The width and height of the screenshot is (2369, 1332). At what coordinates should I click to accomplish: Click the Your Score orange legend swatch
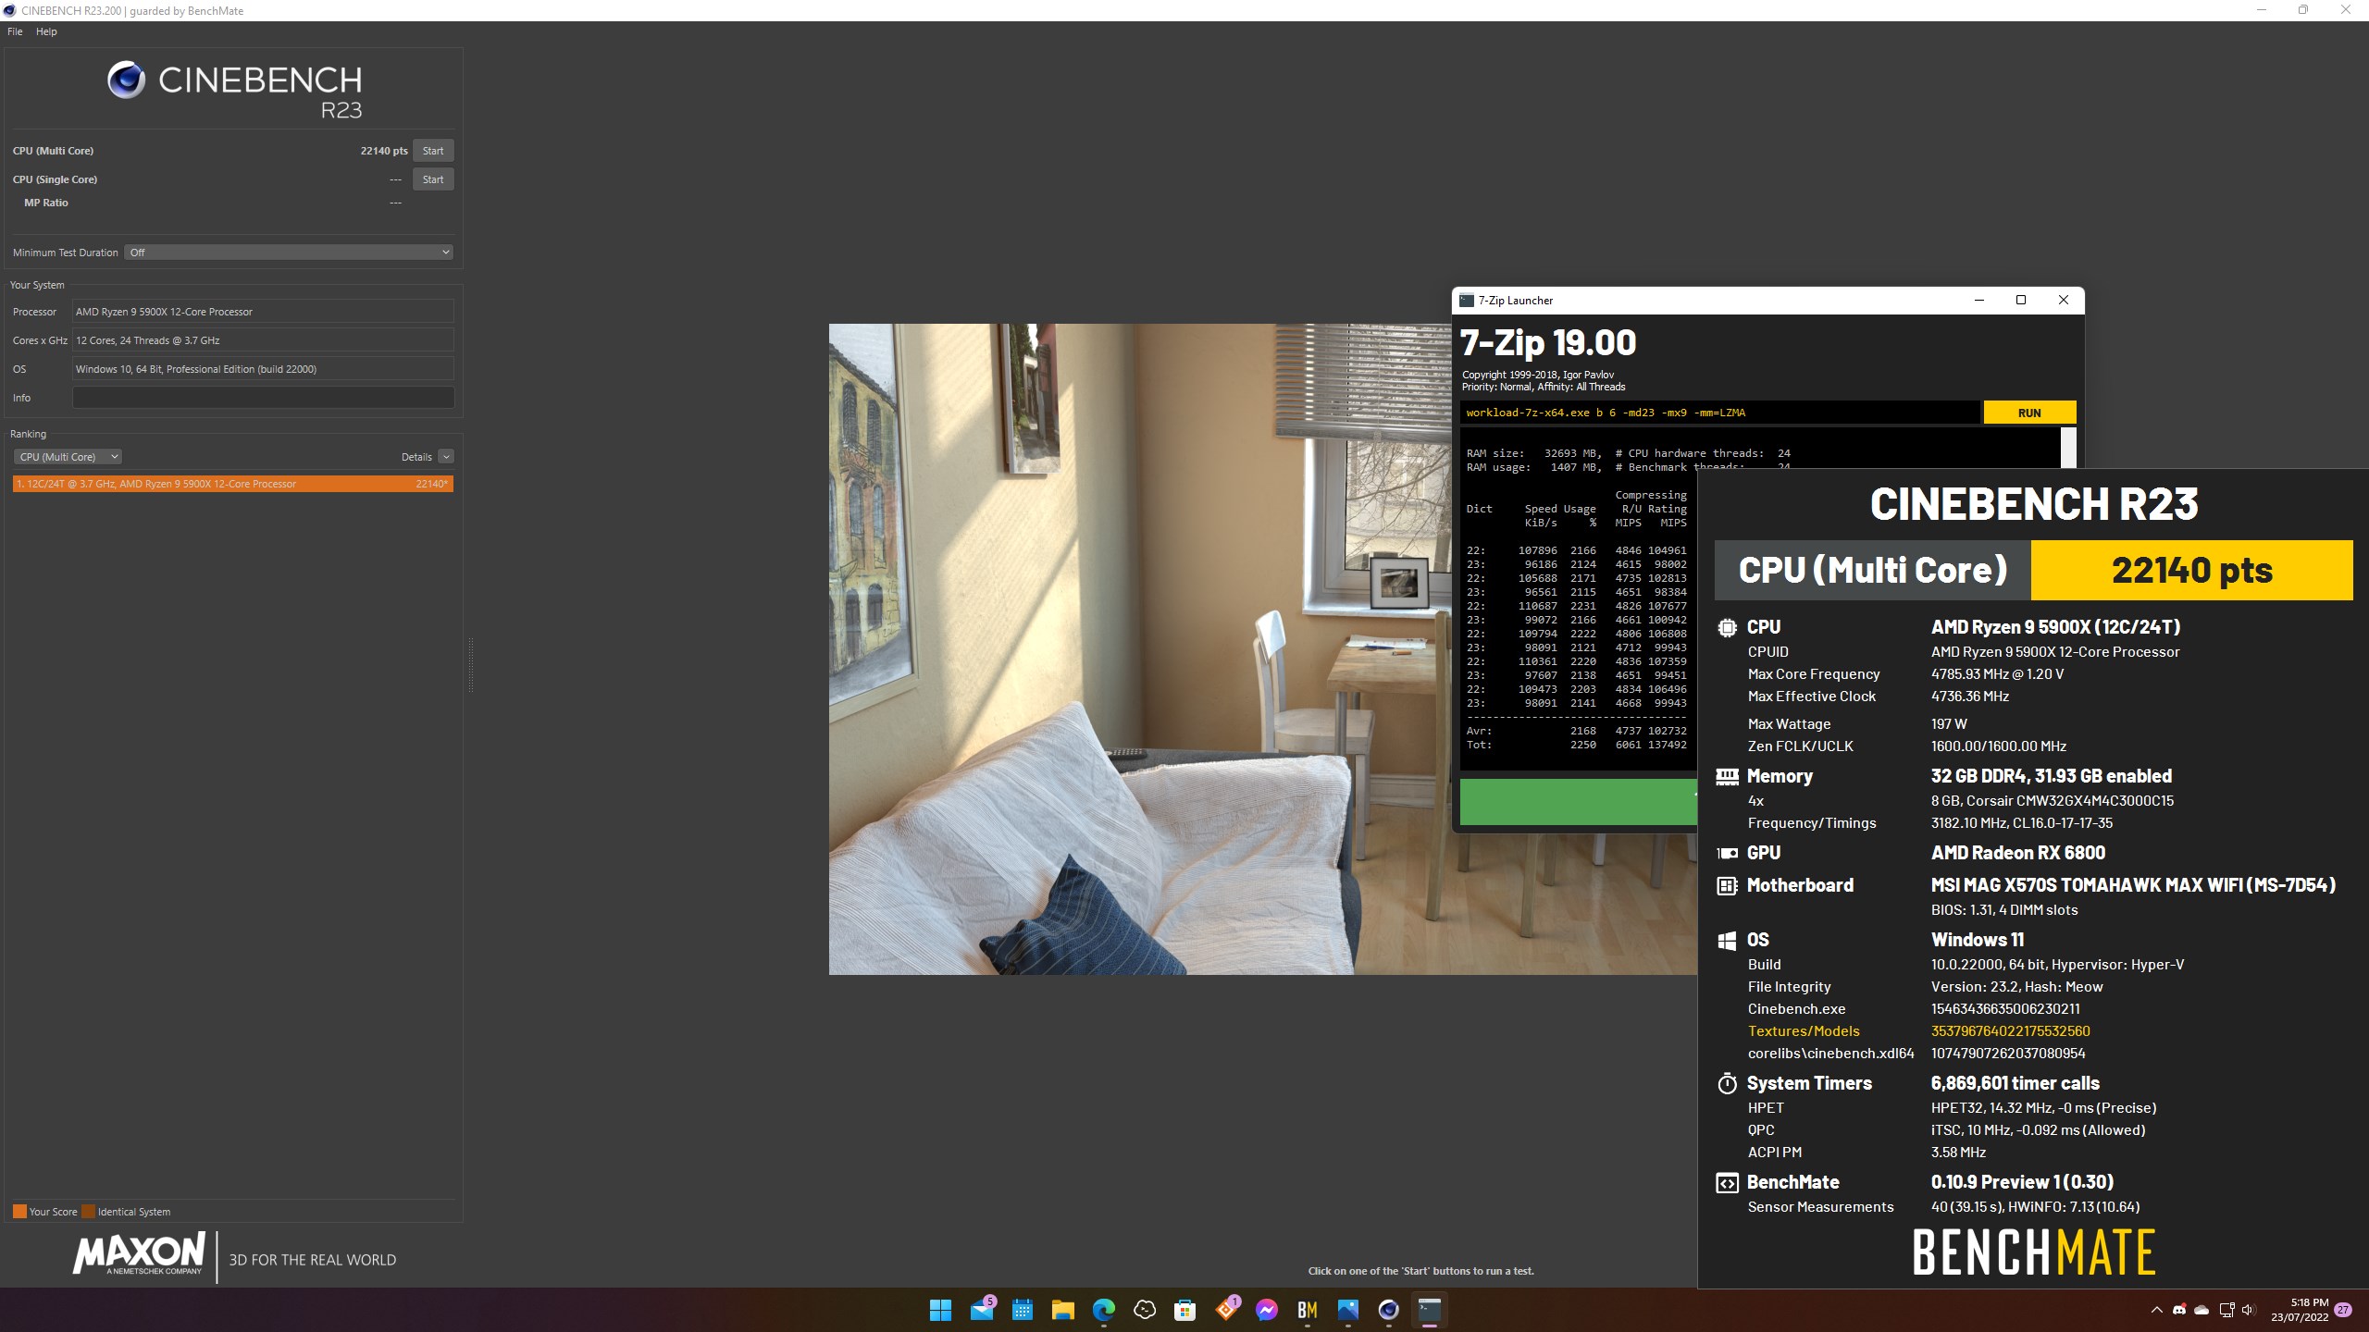click(19, 1212)
